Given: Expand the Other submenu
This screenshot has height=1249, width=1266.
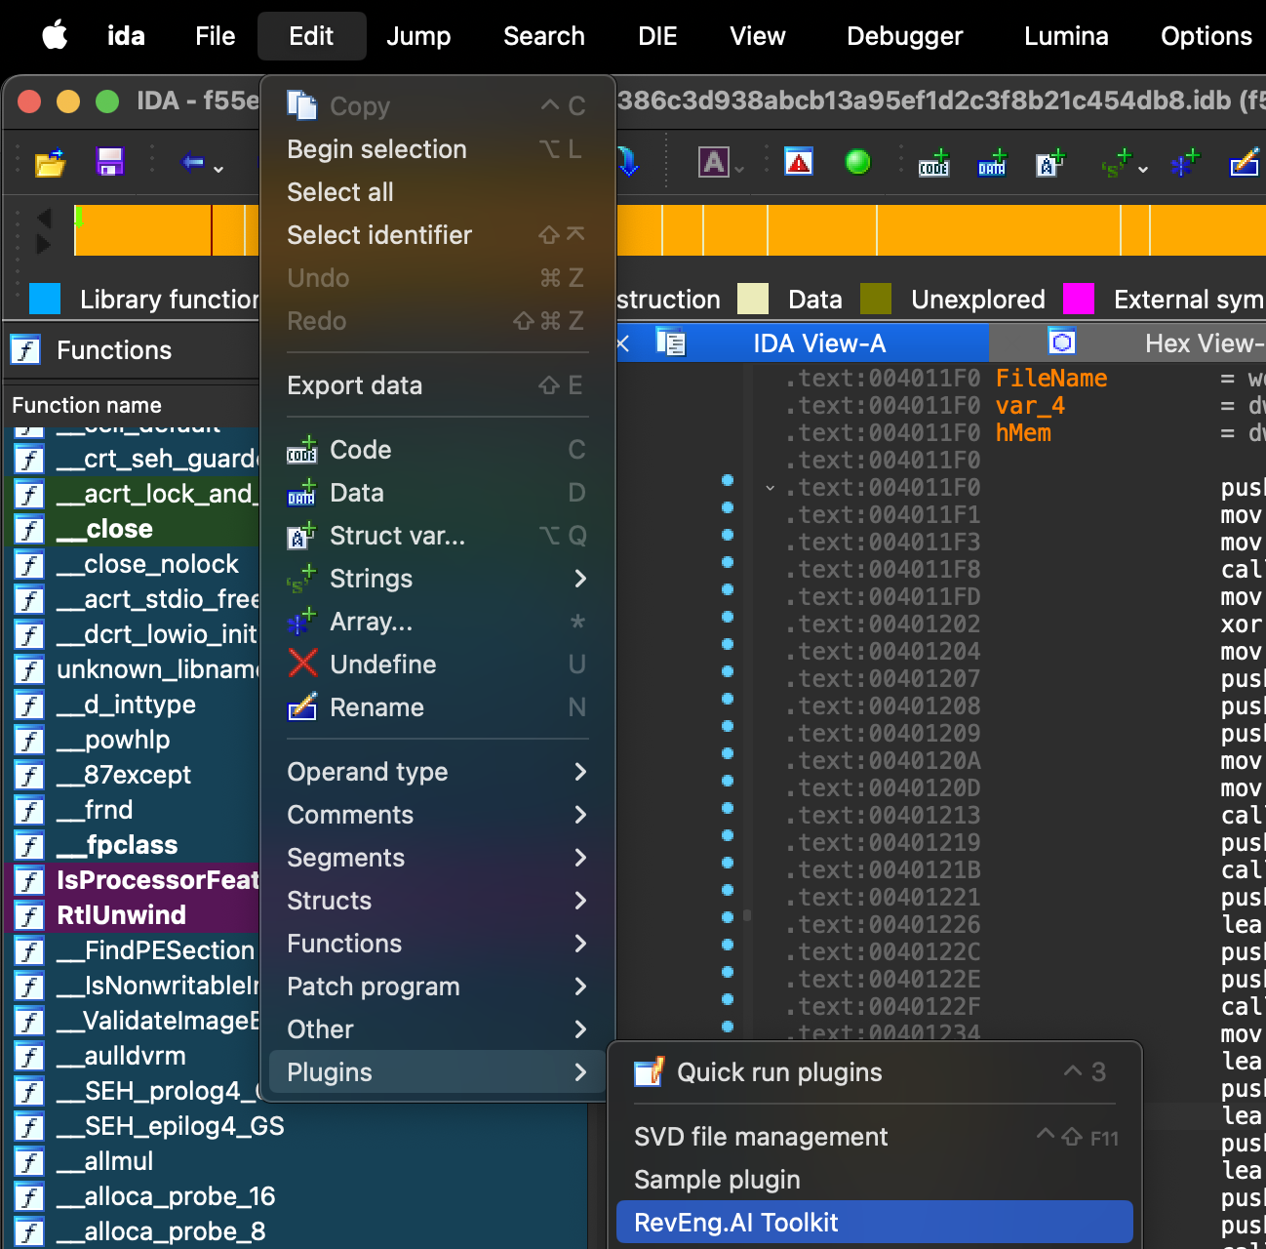Looking at the screenshot, I should (x=438, y=1029).
